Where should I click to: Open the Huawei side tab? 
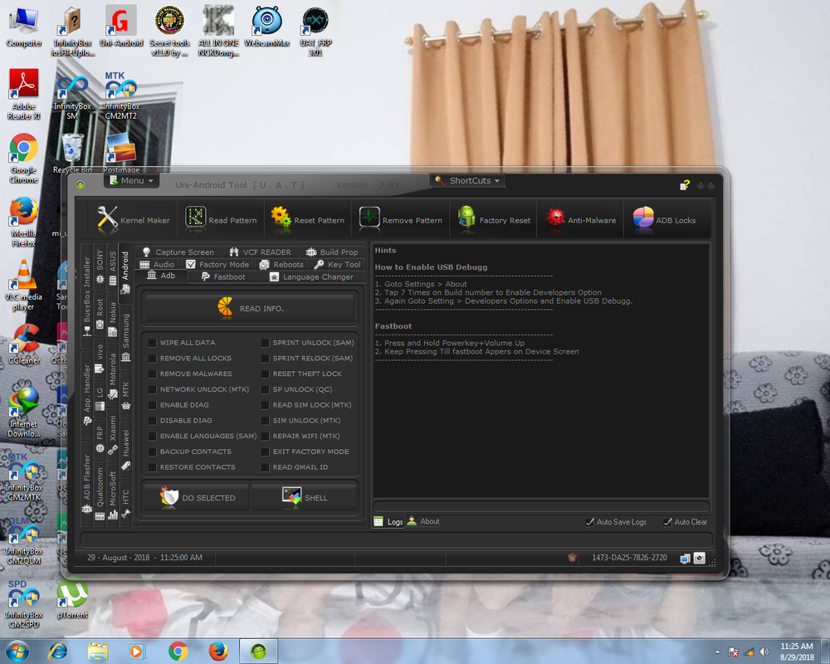pos(126,450)
